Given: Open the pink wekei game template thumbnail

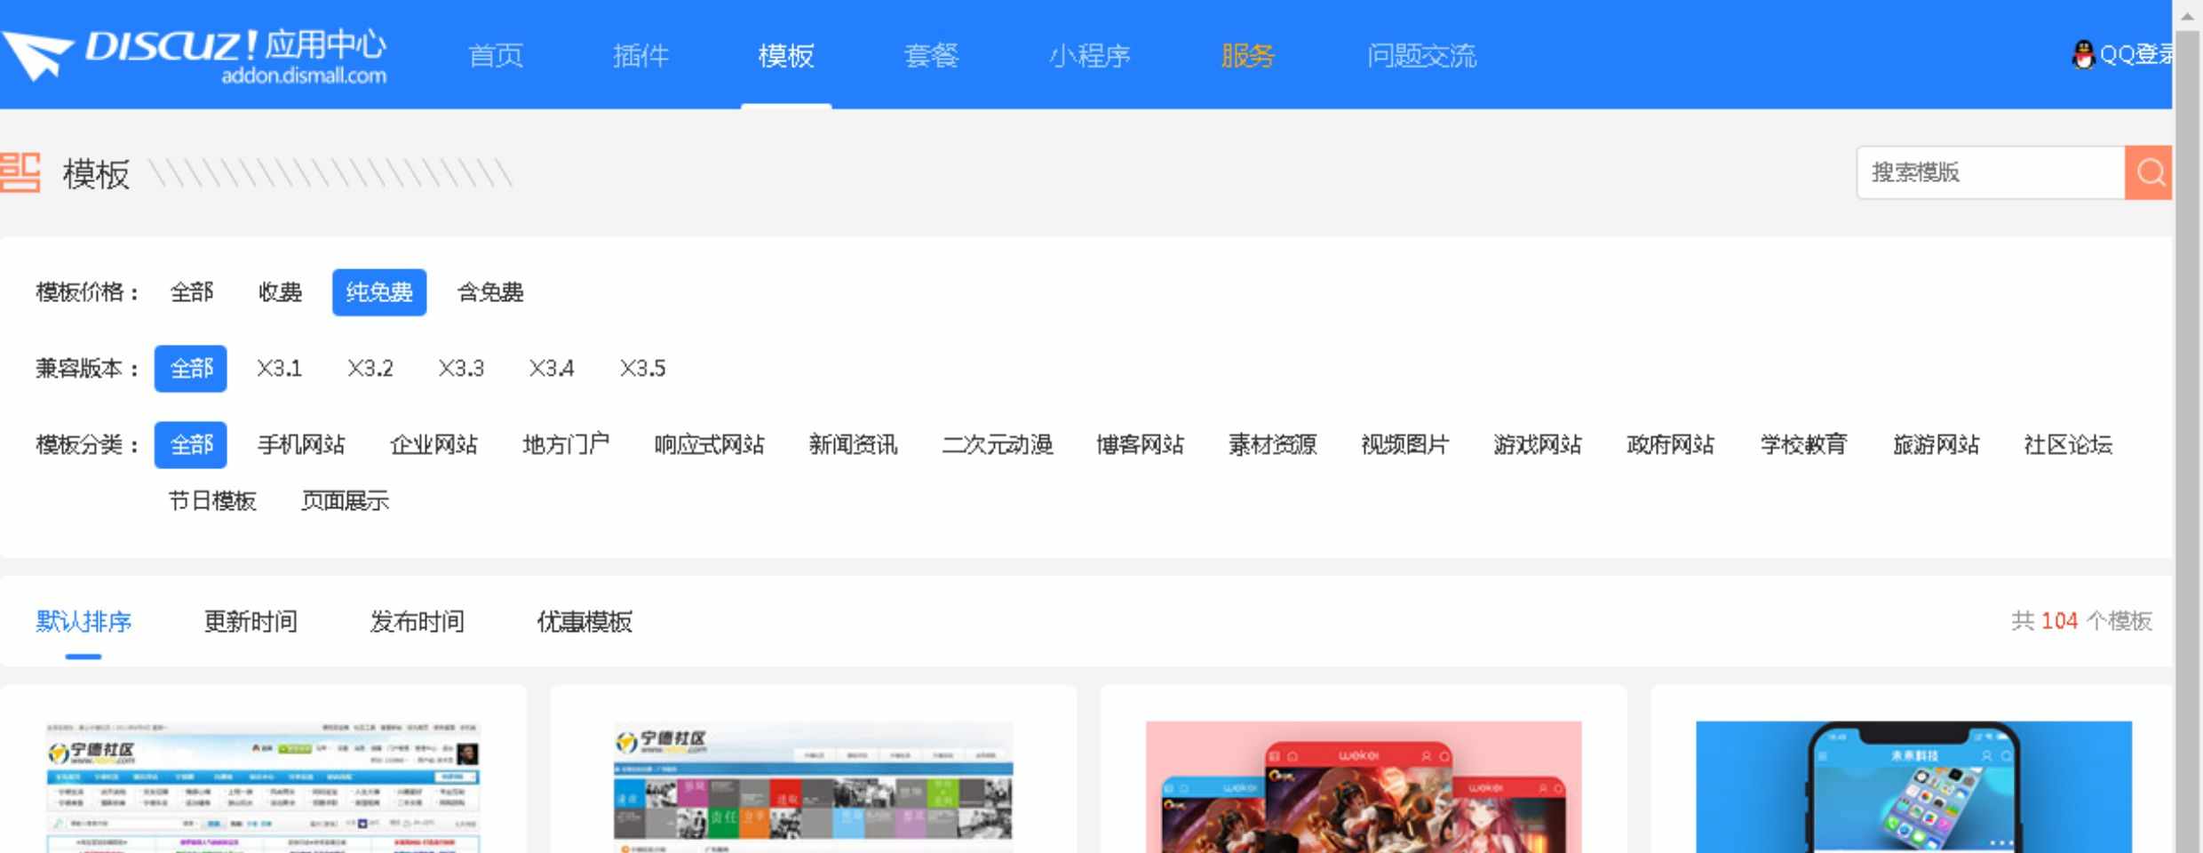Looking at the screenshot, I should pos(1364,787).
